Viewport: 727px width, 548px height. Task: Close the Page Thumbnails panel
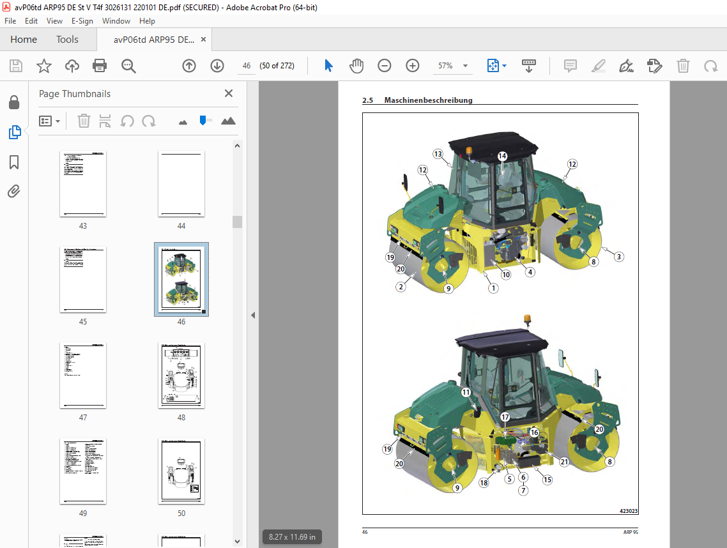point(229,93)
